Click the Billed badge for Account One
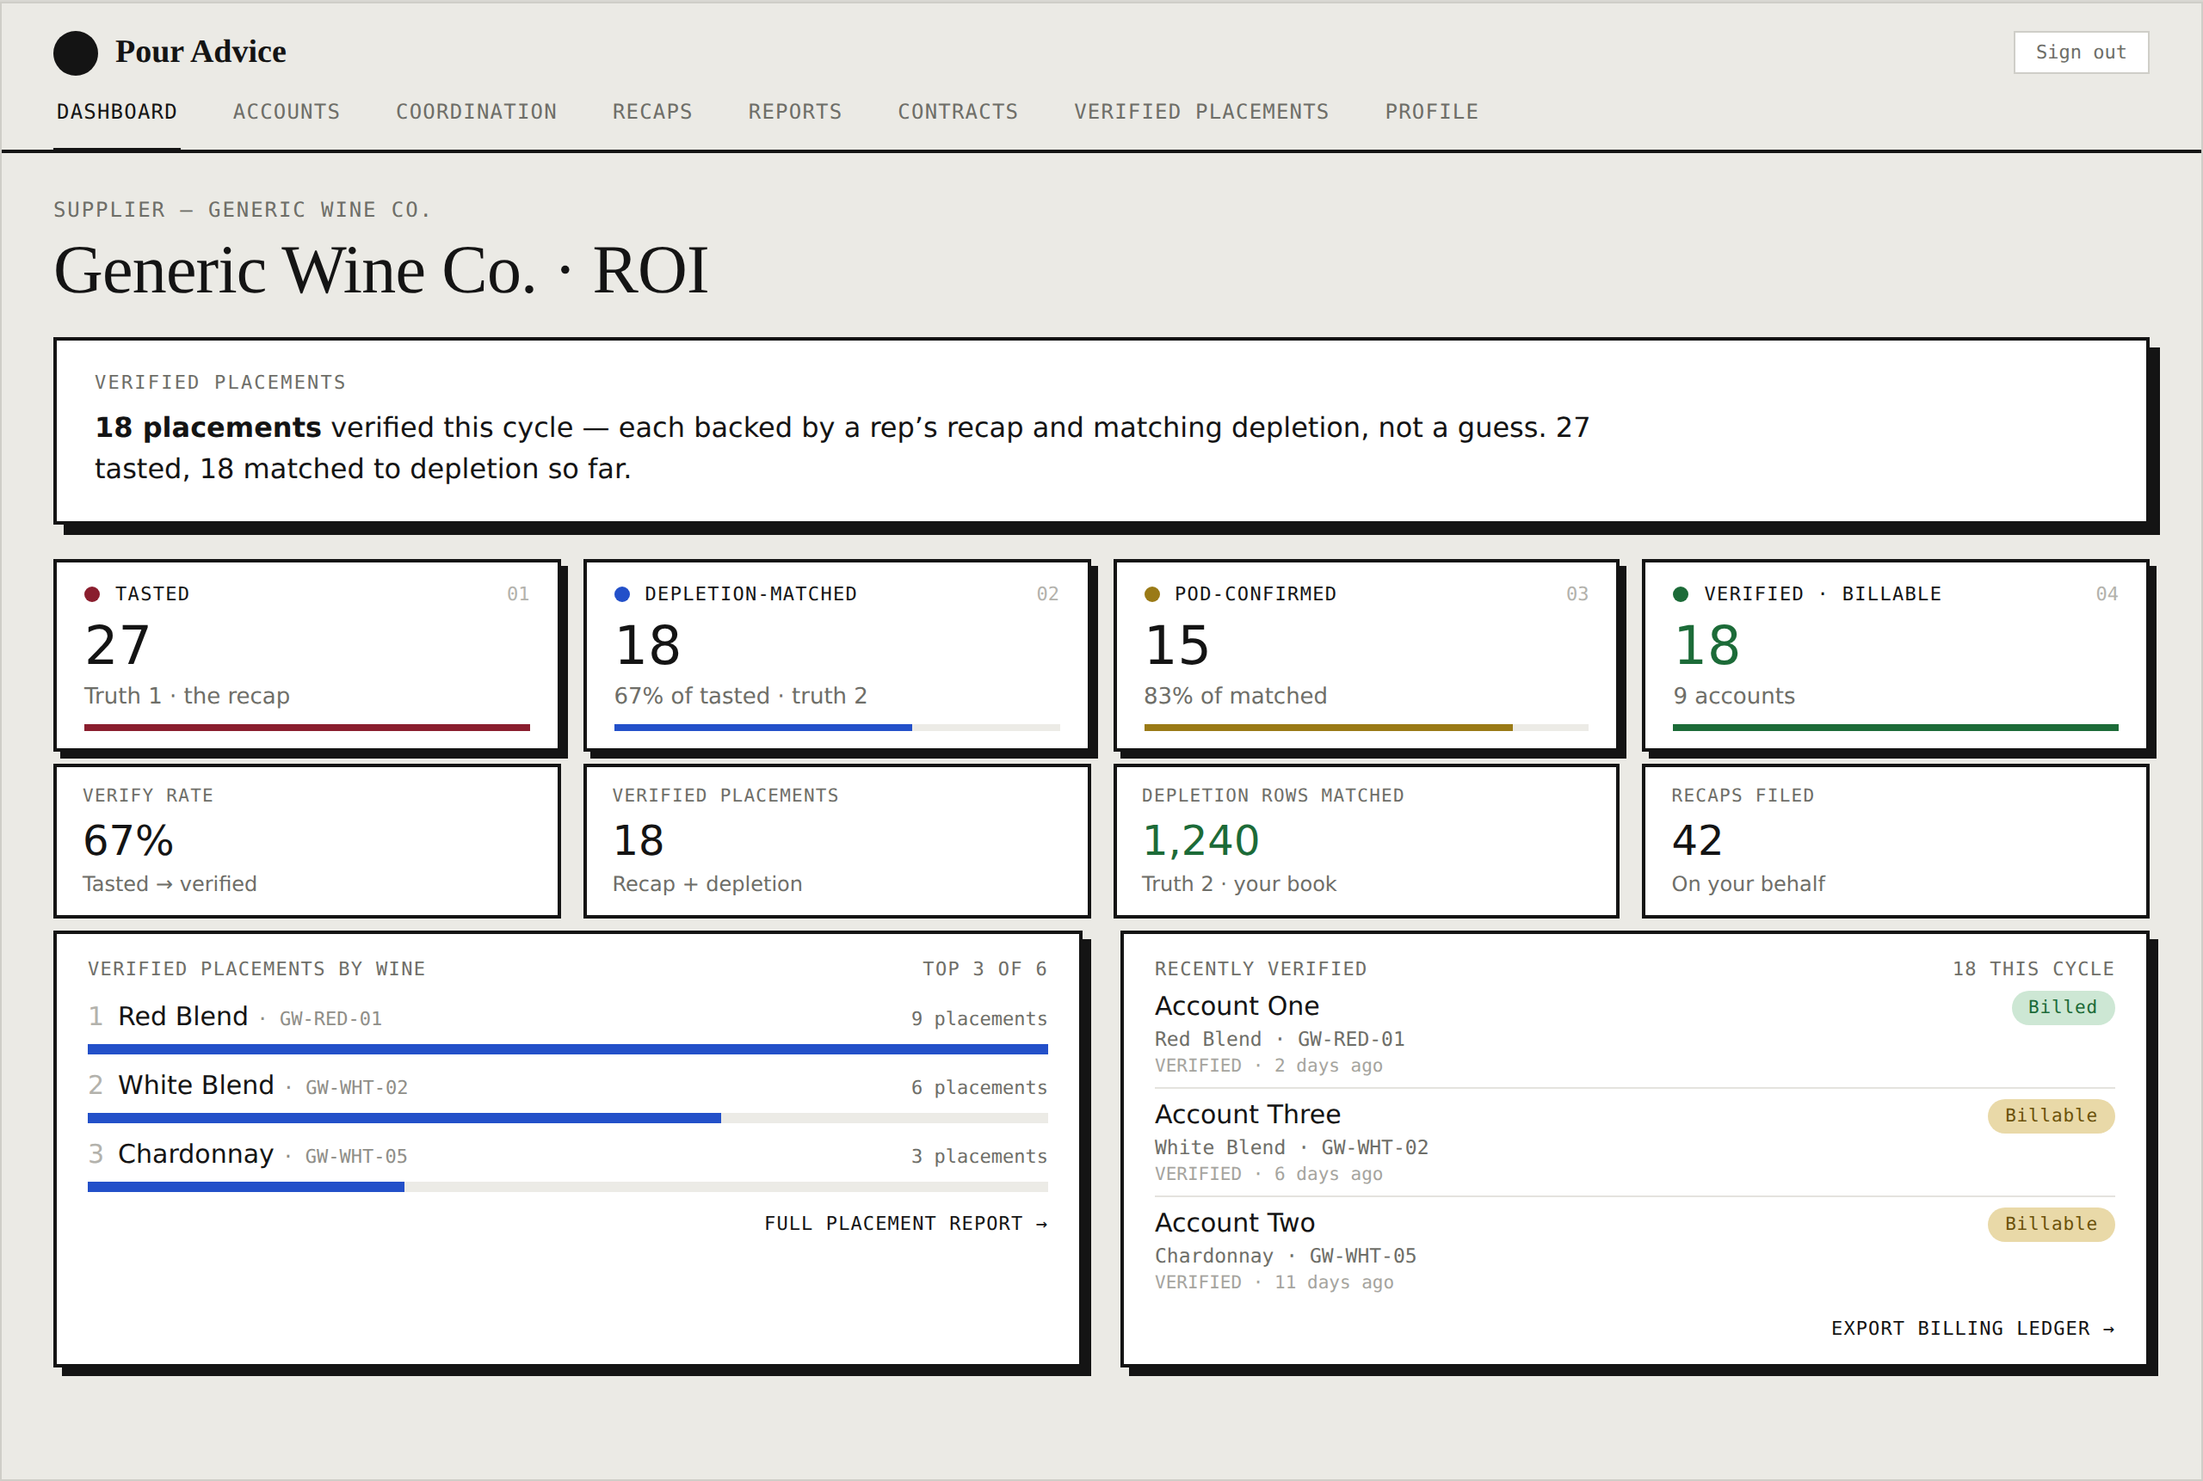The width and height of the screenshot is (2203, 1481). coord(2063,1007)
